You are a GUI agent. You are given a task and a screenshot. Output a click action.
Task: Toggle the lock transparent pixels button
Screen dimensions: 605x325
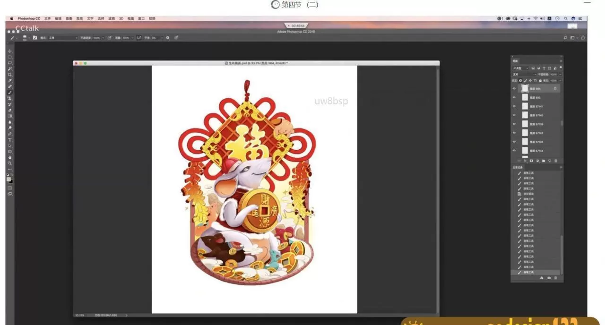pyautogui.click(x=520, y=81)
